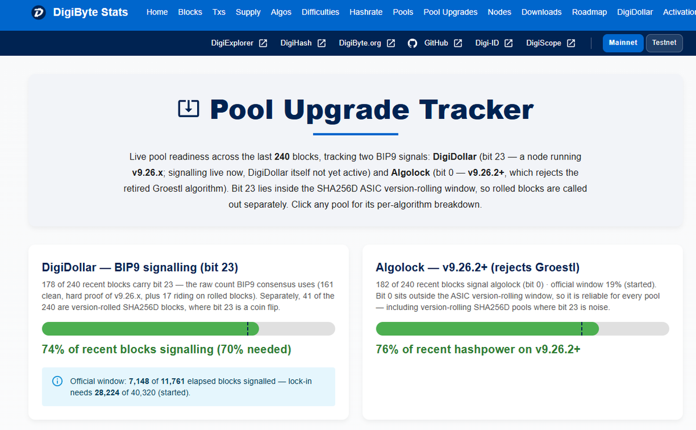Click the external link icon after GitHub
696x430 pixels.
458,43
